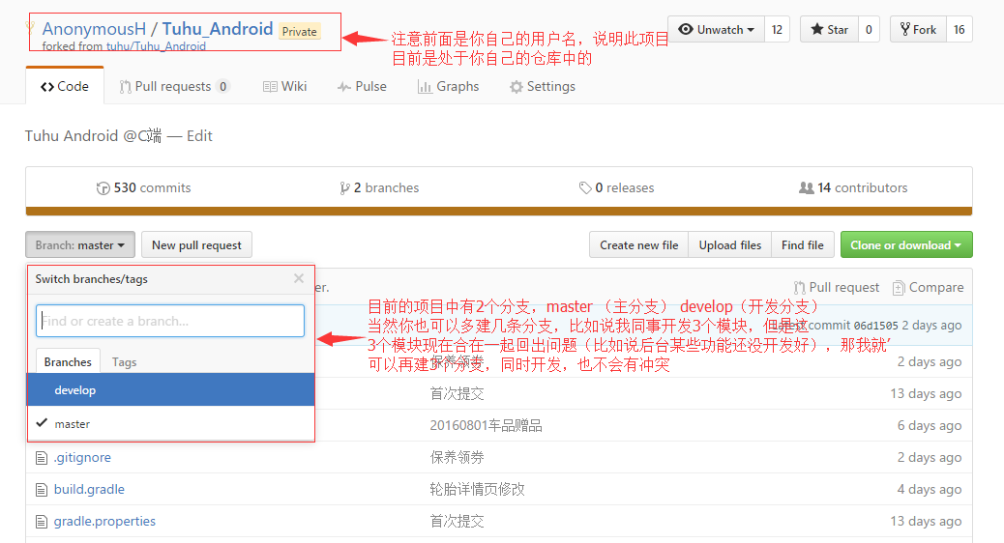Open the Pulse tab
Viewport: 1004px width, 543px height.
tap(363, 86)
